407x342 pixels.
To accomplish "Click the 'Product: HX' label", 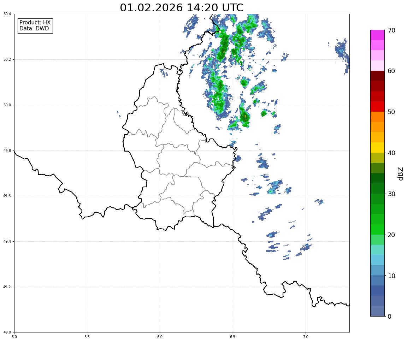I will [35, 23].
